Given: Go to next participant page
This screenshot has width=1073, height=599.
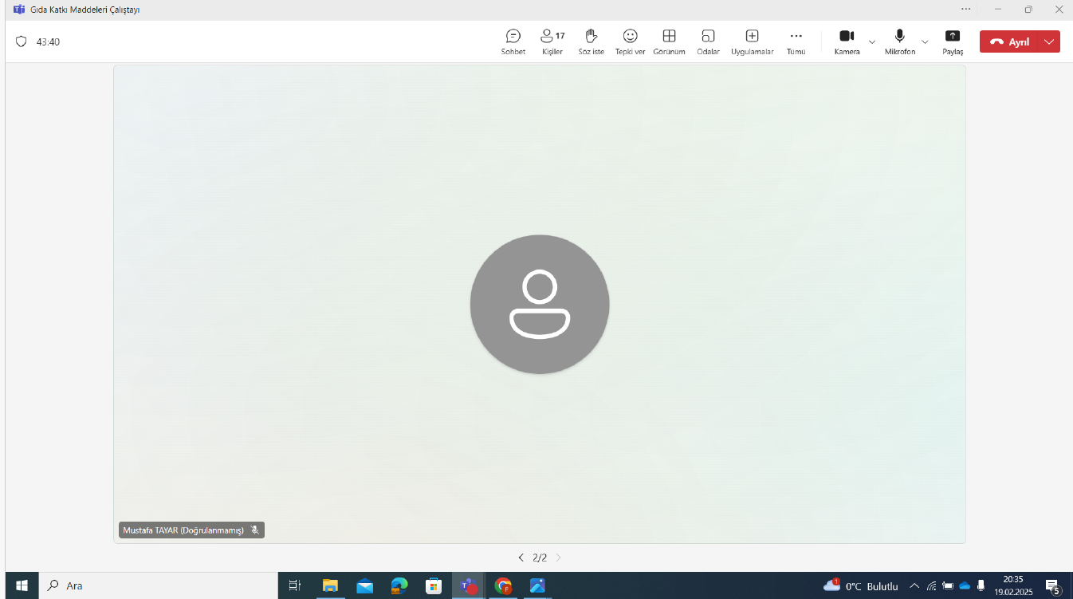Looking at the screenshot, I should (558, 558).
